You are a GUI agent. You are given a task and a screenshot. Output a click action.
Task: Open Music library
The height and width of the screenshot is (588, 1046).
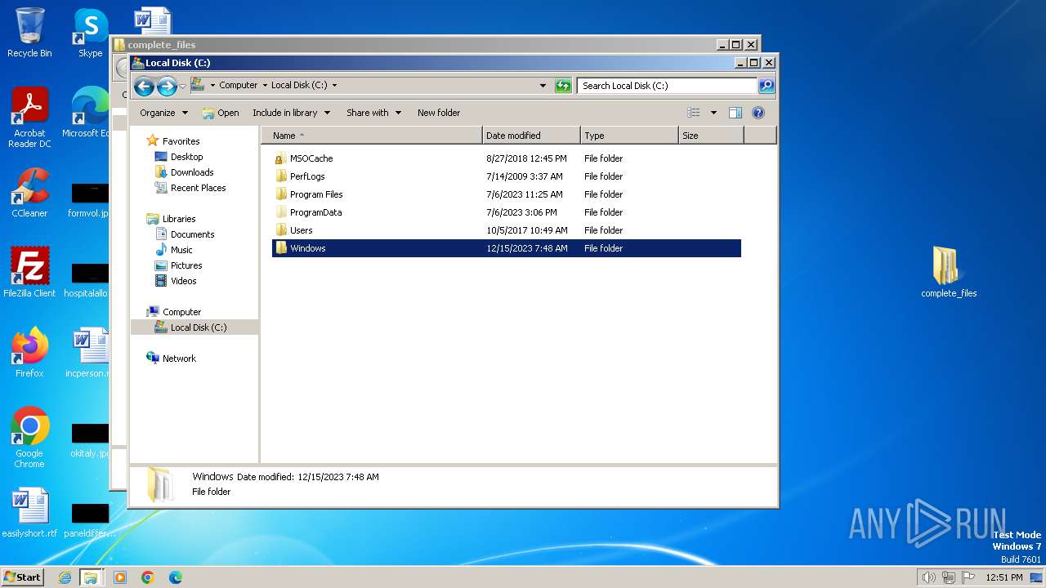[x=181, y=250]
